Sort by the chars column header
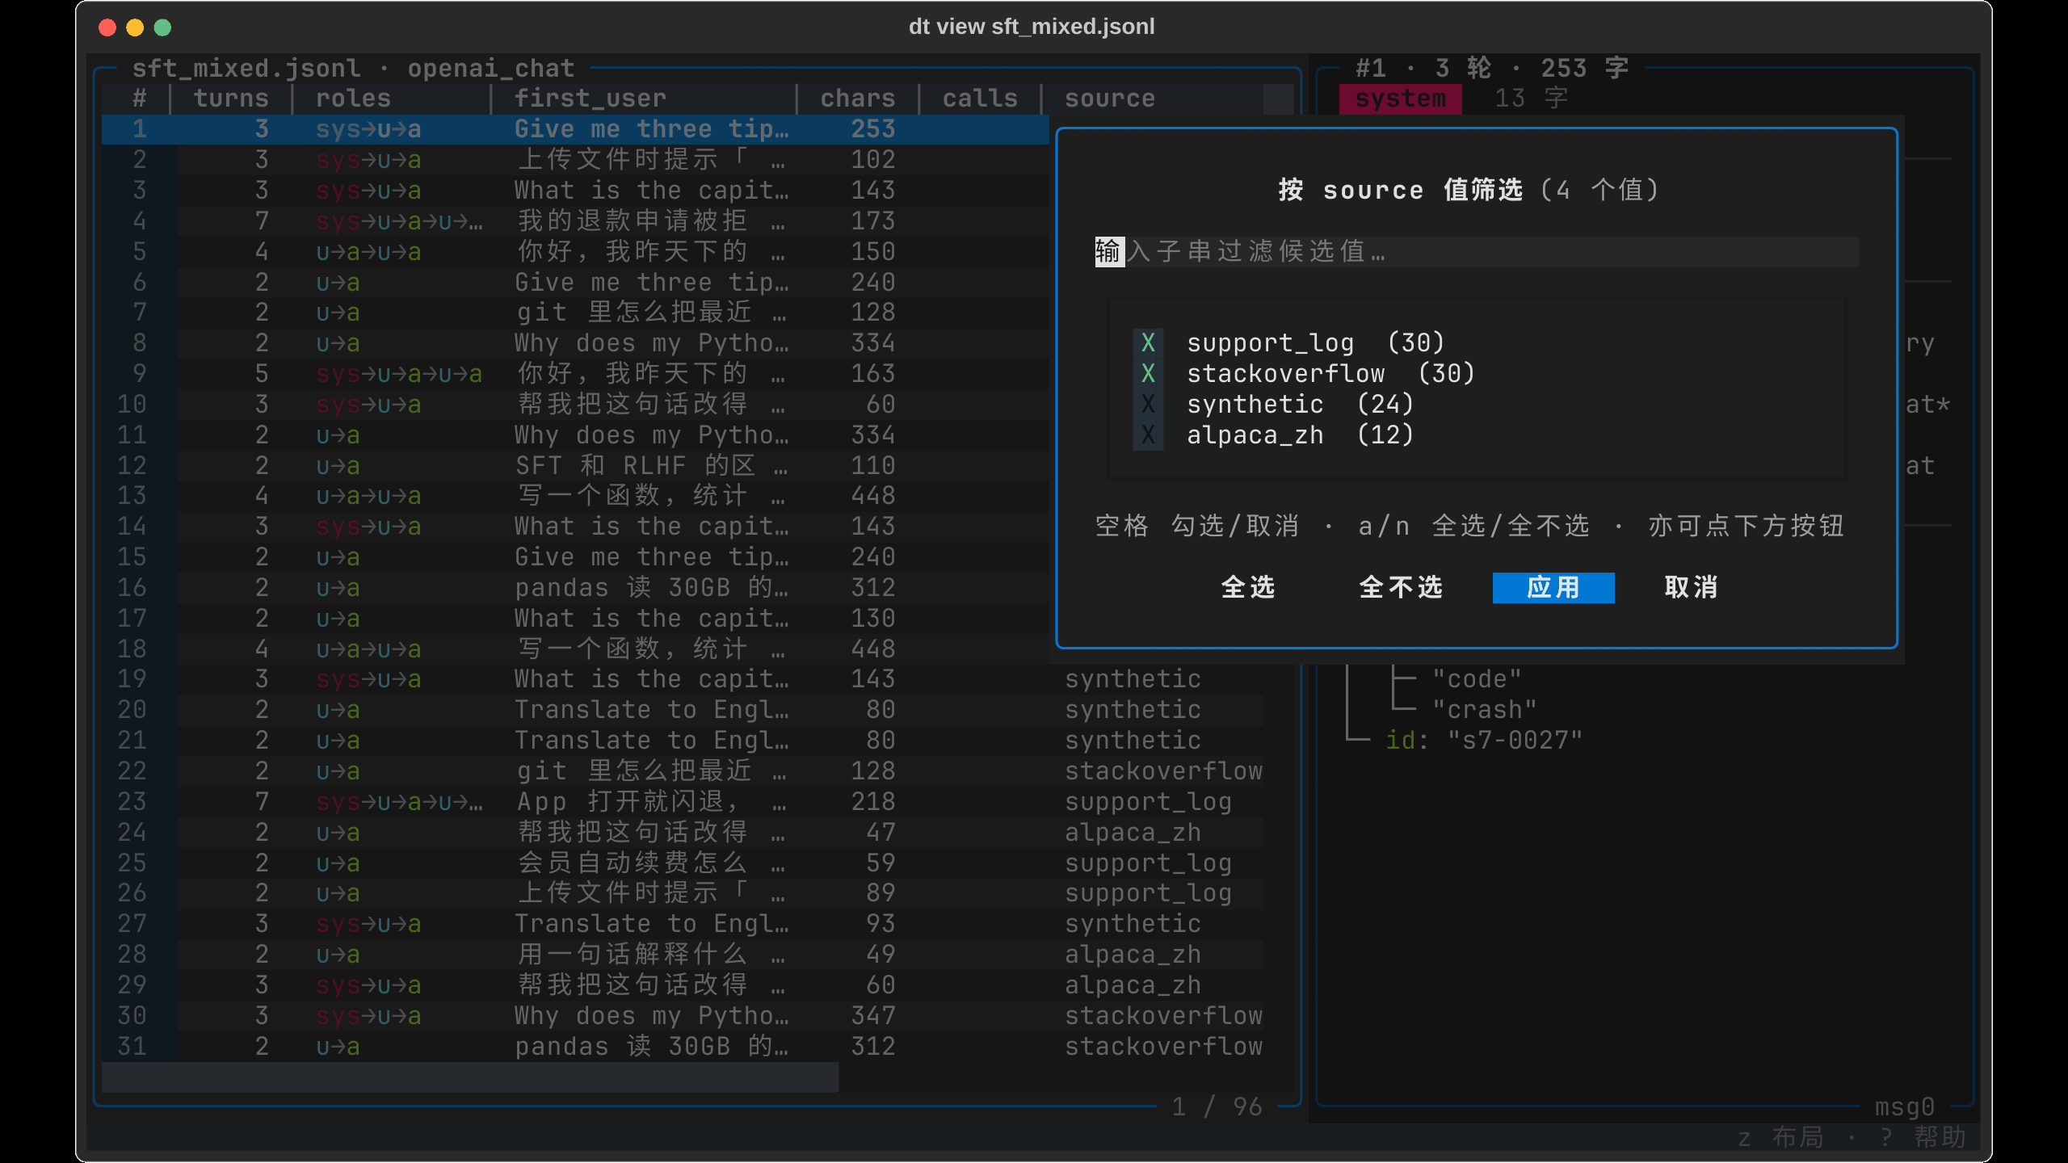Viewport: 2068px width, 1163px height. coord(858,99)
